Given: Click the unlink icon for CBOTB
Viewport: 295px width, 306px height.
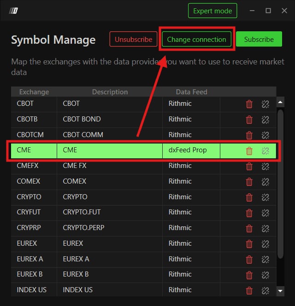Looking at the screenshot, I should coord(265,120).
